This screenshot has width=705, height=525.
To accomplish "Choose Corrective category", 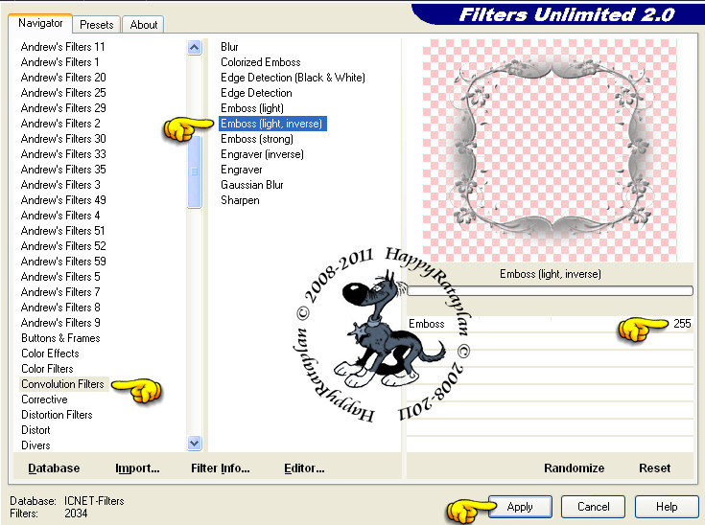I will (44, 399).
